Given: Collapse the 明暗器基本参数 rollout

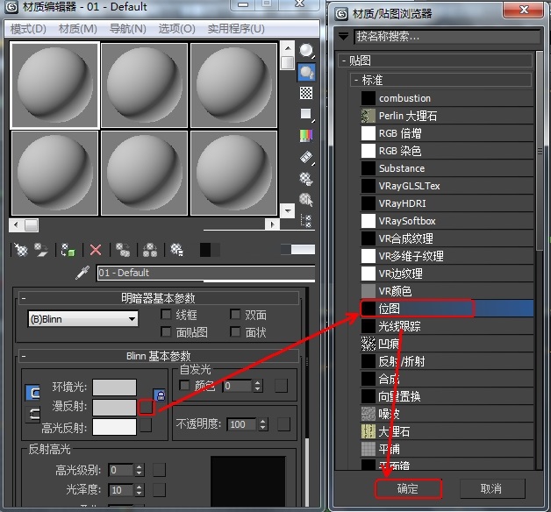Looking at the screenshot, I should pos(159,298).
